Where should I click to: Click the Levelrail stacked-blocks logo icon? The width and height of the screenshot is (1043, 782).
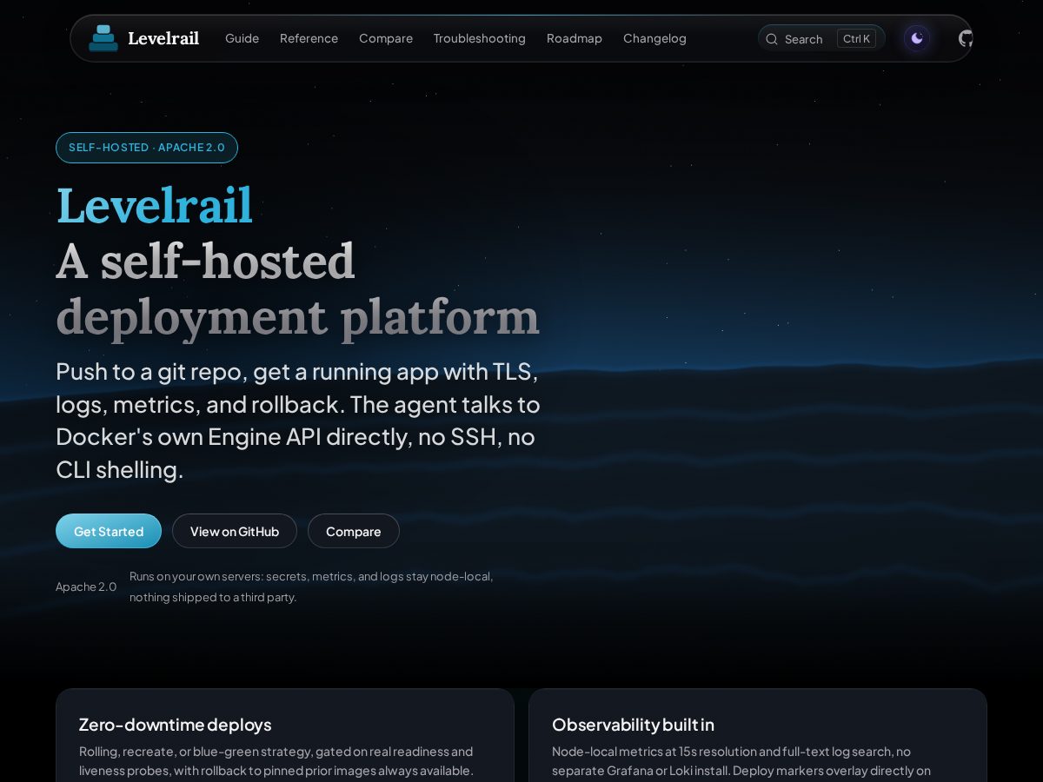(x=103, y=38)
